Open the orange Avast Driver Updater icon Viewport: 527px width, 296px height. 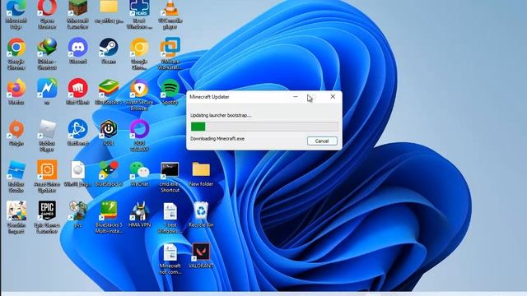coord(47,177)
